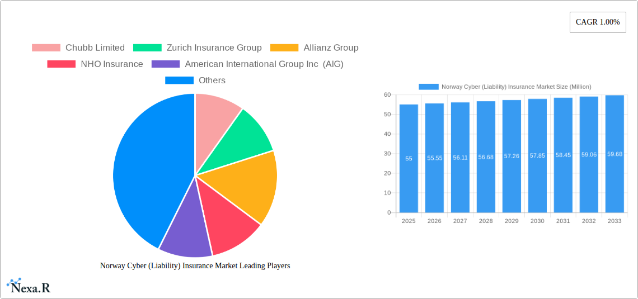This screenshot has height=299, width=638.
Task: Click the 0 y-axis label
Action: coord(389,212)
